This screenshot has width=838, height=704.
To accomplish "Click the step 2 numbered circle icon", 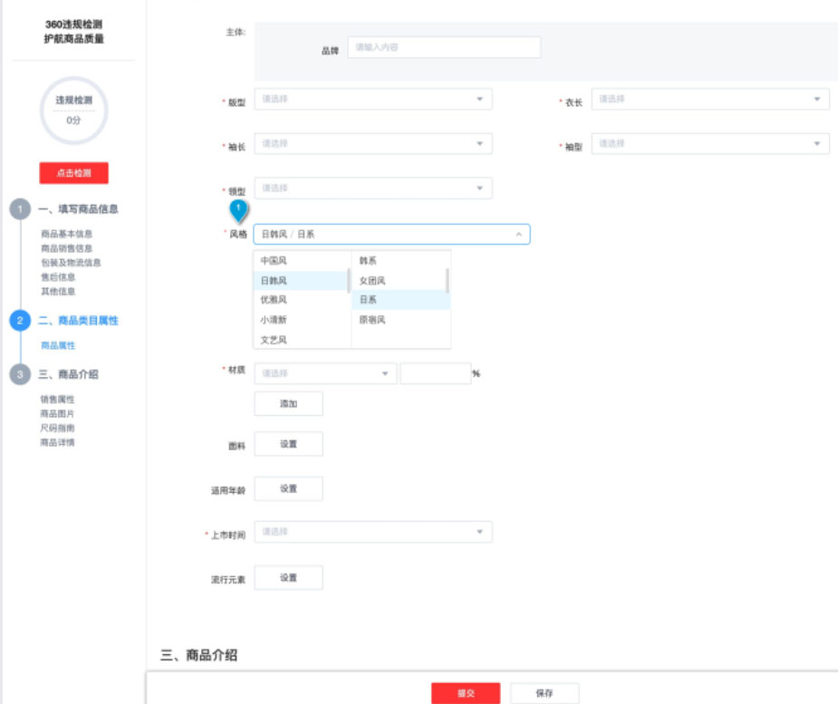I will point(21,319).
